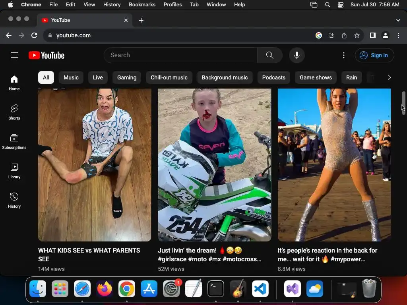Open motocross girl short thumbnail

[214, 165]
